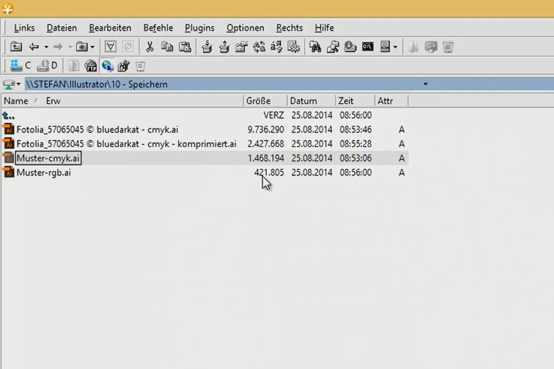Open the C:\ command prompt icon
The width and height of the screenshot is (554, 369).
pyautogui.click(x=367, y=47)
